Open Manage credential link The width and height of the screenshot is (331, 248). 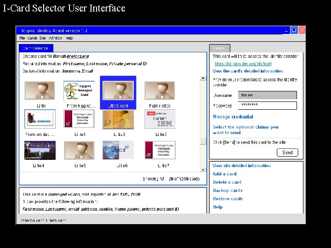pos(233,117)
